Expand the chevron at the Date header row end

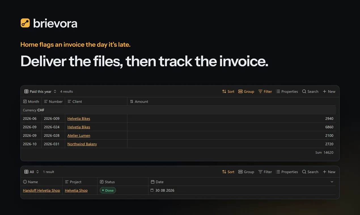click(332, 182)
